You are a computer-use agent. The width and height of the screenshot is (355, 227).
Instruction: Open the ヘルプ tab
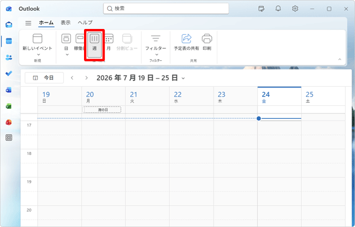click(x=85, y=22)
